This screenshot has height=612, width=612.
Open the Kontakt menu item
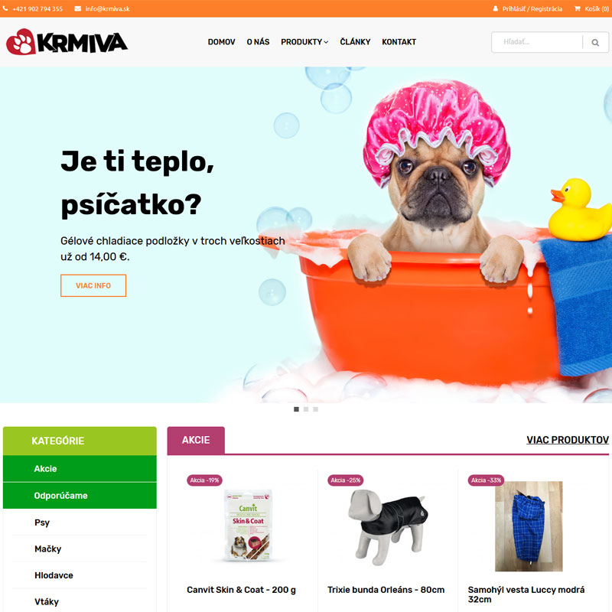click(399, 42)
